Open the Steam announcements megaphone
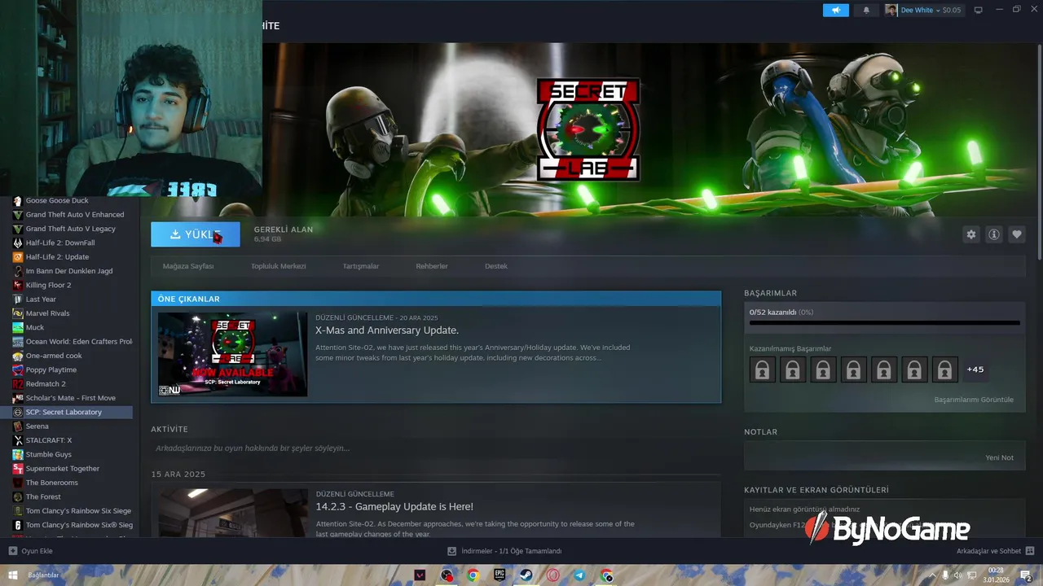1043x586 pixels. pos(835,10)
